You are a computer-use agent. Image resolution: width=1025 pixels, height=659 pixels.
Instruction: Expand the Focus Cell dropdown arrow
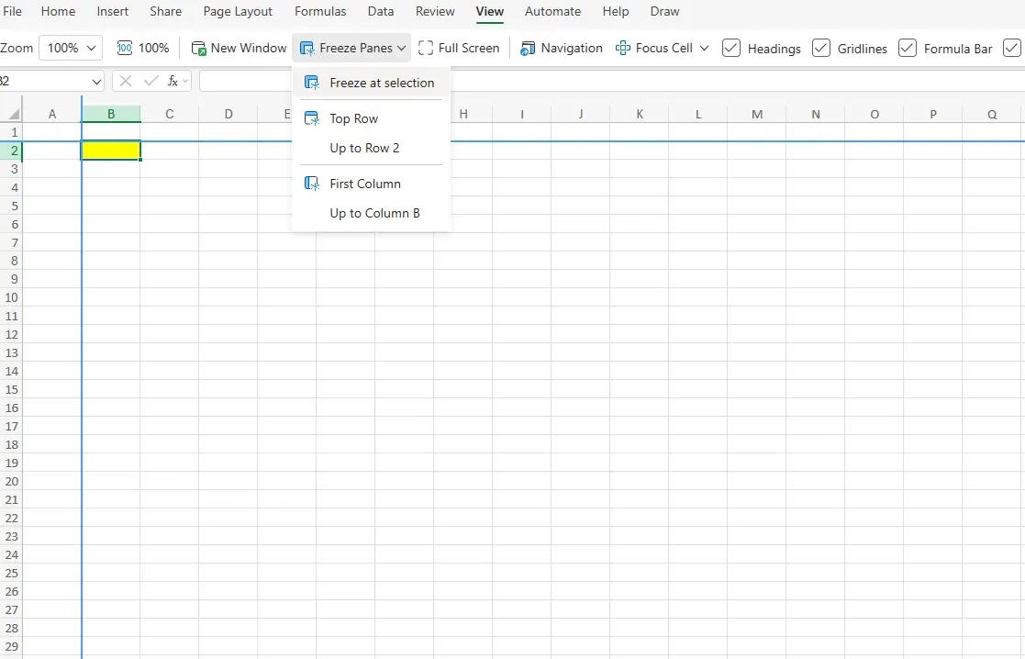[x=703, y=48]
